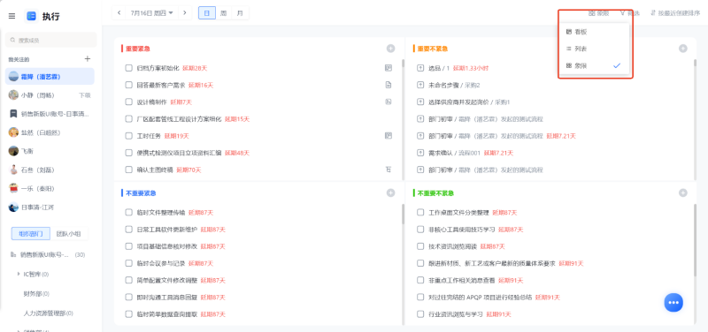Select member 小静（周畅）

click(50, 95)
